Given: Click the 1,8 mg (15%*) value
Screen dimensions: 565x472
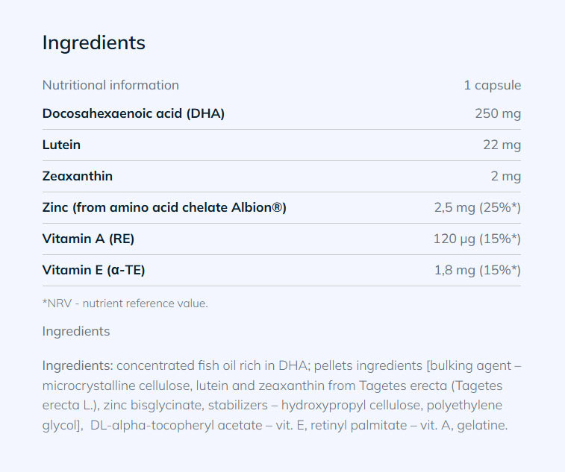Looking at the screenshot, I should [x=477, y=270].
